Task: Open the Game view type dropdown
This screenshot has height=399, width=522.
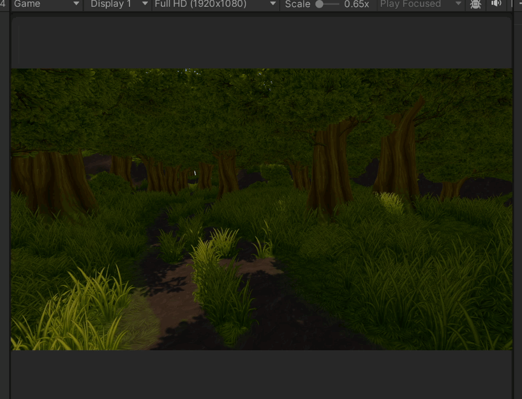Action: tap(47, 4)
